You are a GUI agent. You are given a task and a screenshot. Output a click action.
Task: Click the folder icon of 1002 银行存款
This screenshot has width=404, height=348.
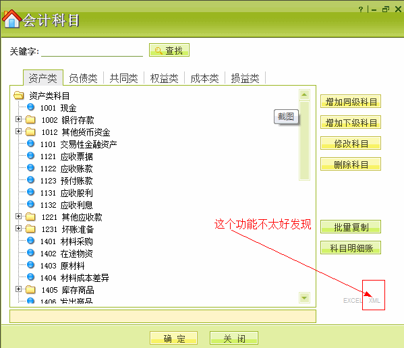(x=30, y=119)
